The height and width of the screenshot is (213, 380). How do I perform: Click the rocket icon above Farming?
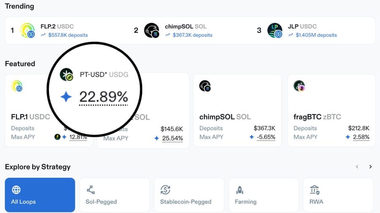tap(240, 190)
